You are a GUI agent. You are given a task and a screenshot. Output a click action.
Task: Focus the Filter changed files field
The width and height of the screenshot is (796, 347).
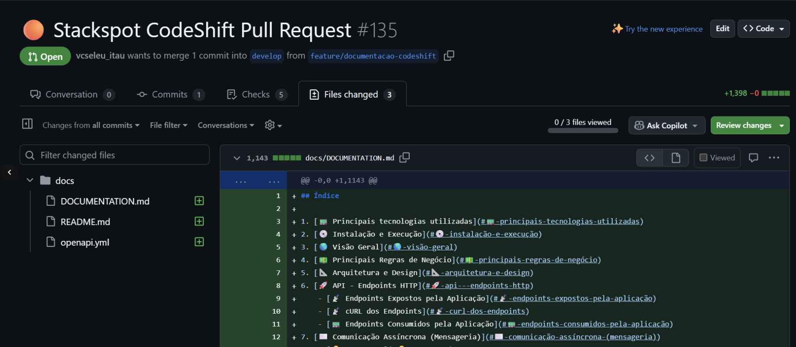point(114,155)
